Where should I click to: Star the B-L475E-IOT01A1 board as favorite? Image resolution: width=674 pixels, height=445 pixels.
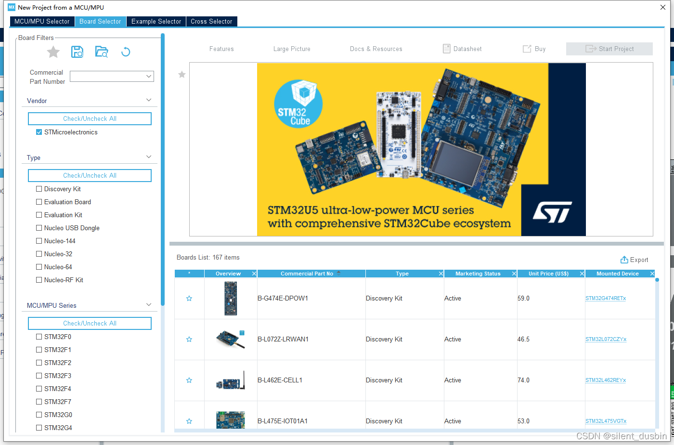pos(189,421)
